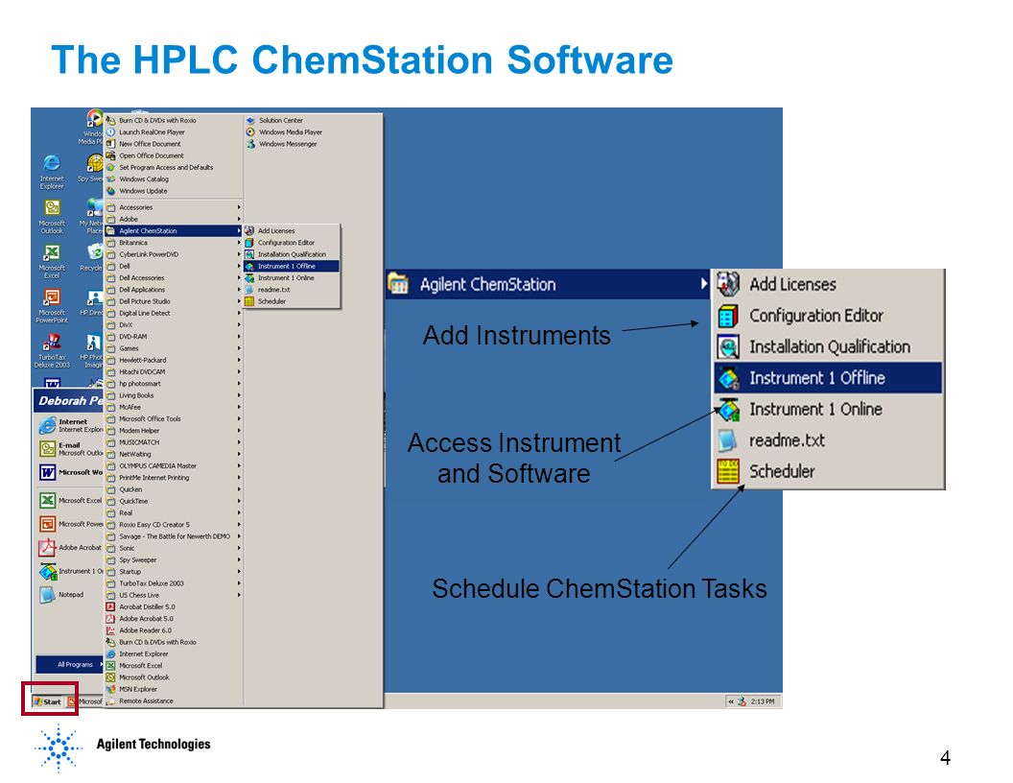Screen dimensions: 1013x783
Task: Expand the McAfee submenu
Action: click(x=173, y=408)
